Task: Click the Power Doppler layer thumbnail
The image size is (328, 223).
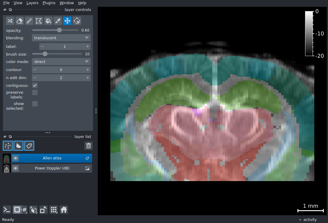Action: click(x=7, y=168)
